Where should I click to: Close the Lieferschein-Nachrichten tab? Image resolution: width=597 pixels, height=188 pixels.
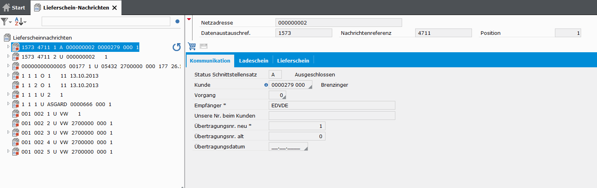click(x=114, y=8)
